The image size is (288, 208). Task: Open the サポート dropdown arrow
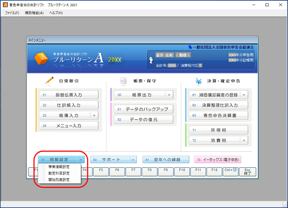tap(133, 160)
